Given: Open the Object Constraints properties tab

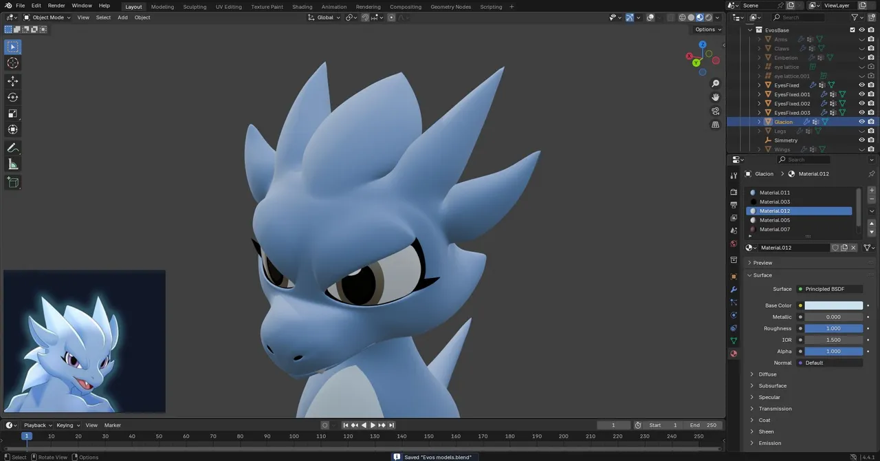Looking at the screenshot, I should tap(734, 328).
